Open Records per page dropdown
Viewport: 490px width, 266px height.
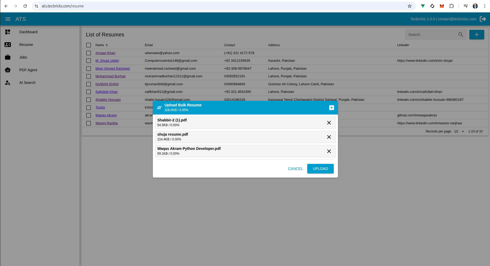459,131
